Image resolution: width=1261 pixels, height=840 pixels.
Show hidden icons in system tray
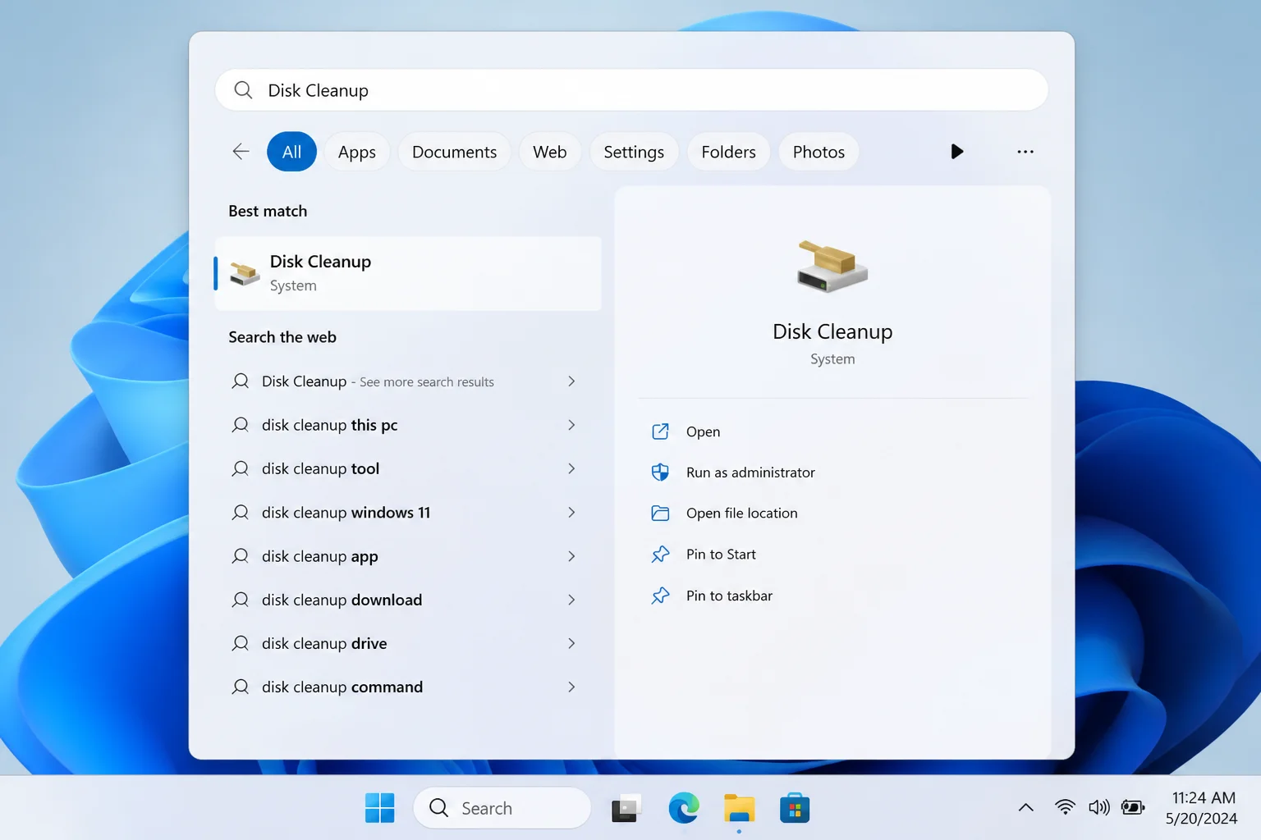click(1026, 808)
